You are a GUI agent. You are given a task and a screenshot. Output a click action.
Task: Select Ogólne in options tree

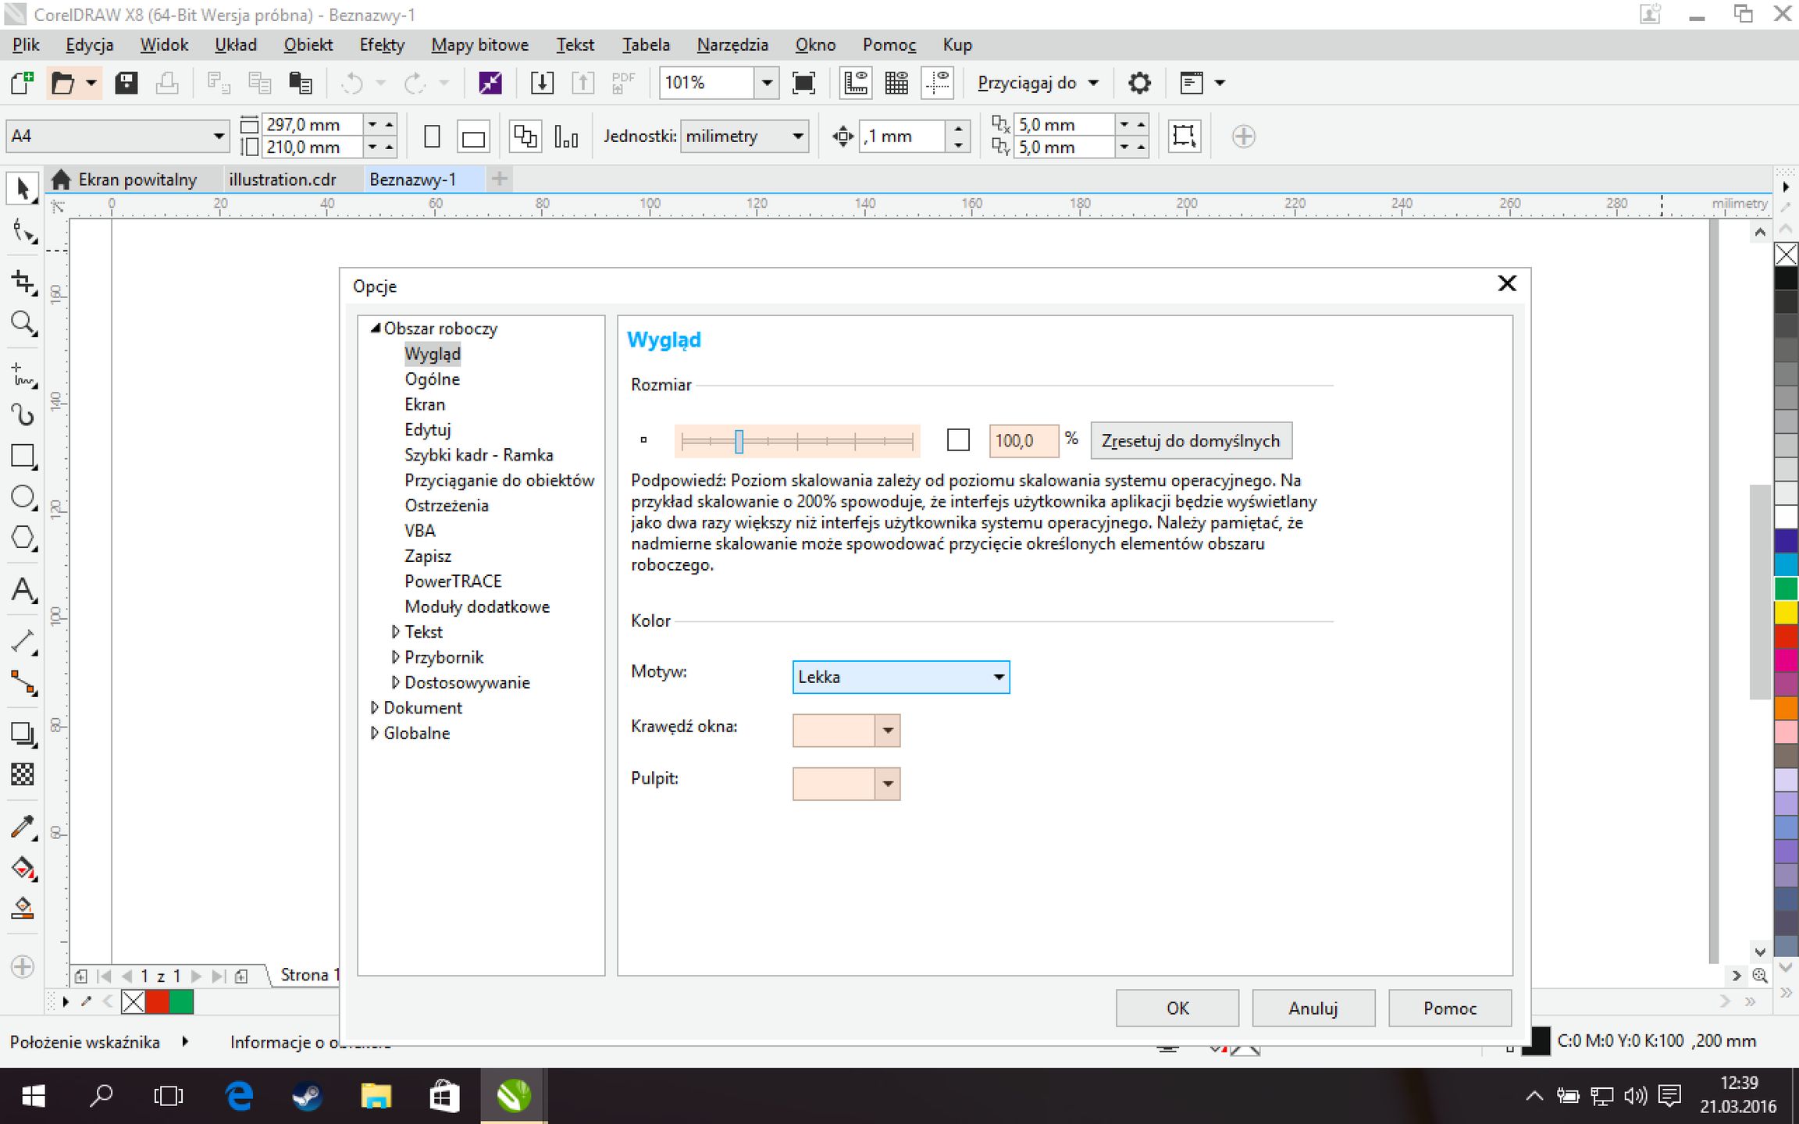click(432, 379)
